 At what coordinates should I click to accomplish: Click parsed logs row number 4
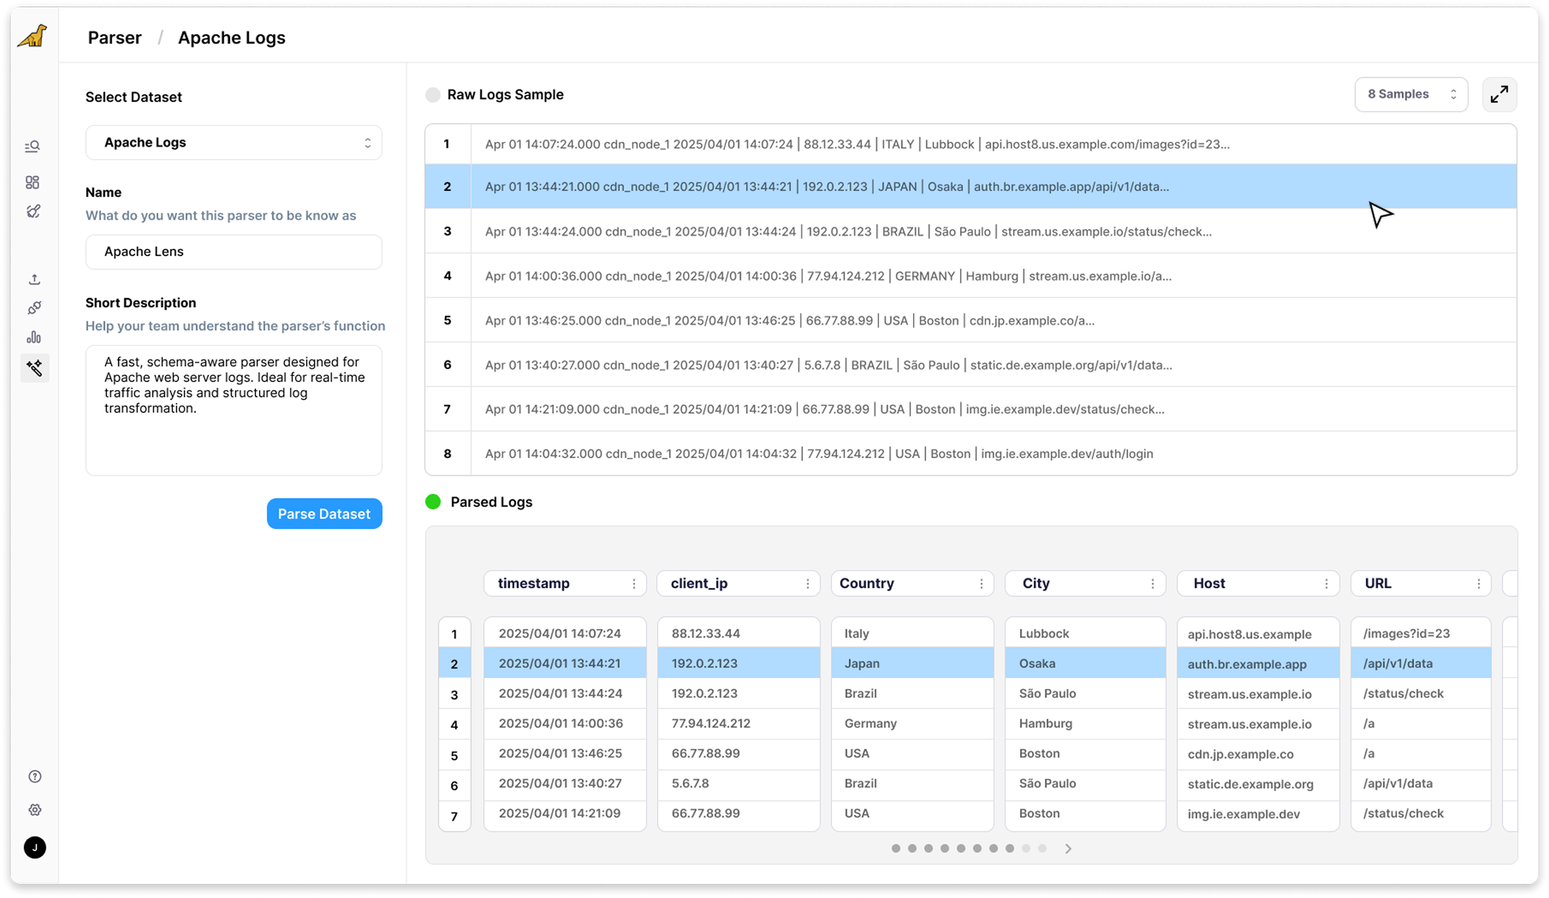(454, 724)
